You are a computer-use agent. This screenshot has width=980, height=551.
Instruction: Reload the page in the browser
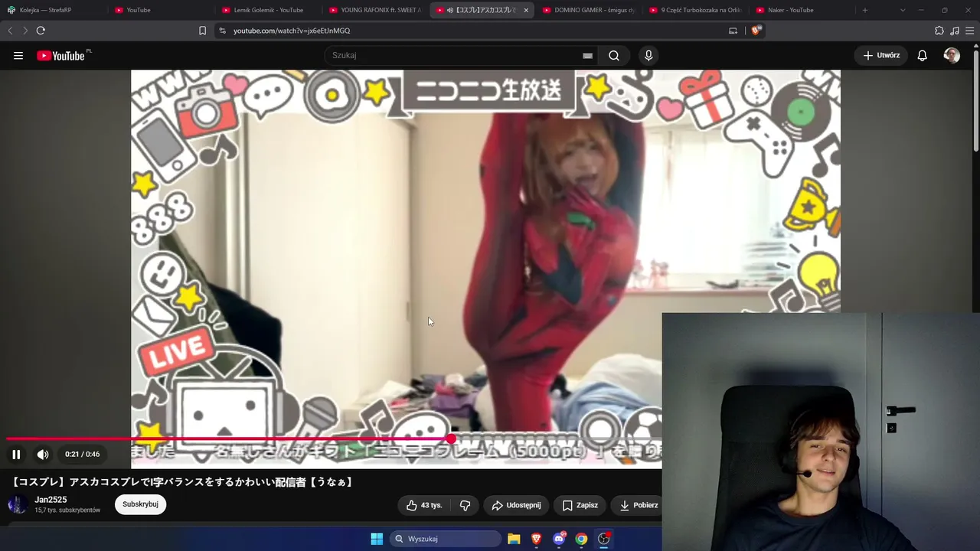click(41, 31)
